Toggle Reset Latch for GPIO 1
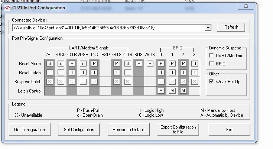273x149 pixels. pyautogui.click(x=172, y=72)
